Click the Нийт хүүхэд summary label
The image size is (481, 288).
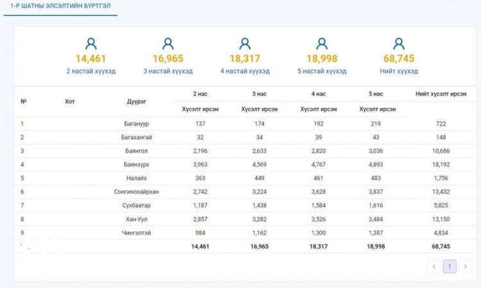click(x=399, y=71)
